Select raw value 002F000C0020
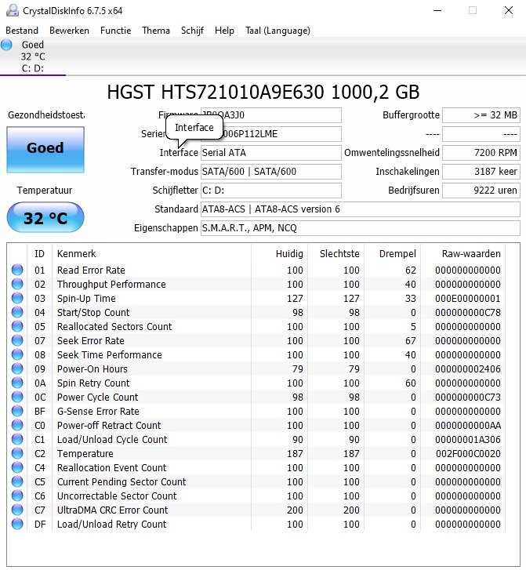Image resolution: width=526 pixels, height=570 pixels. click(x=468, y=454)
